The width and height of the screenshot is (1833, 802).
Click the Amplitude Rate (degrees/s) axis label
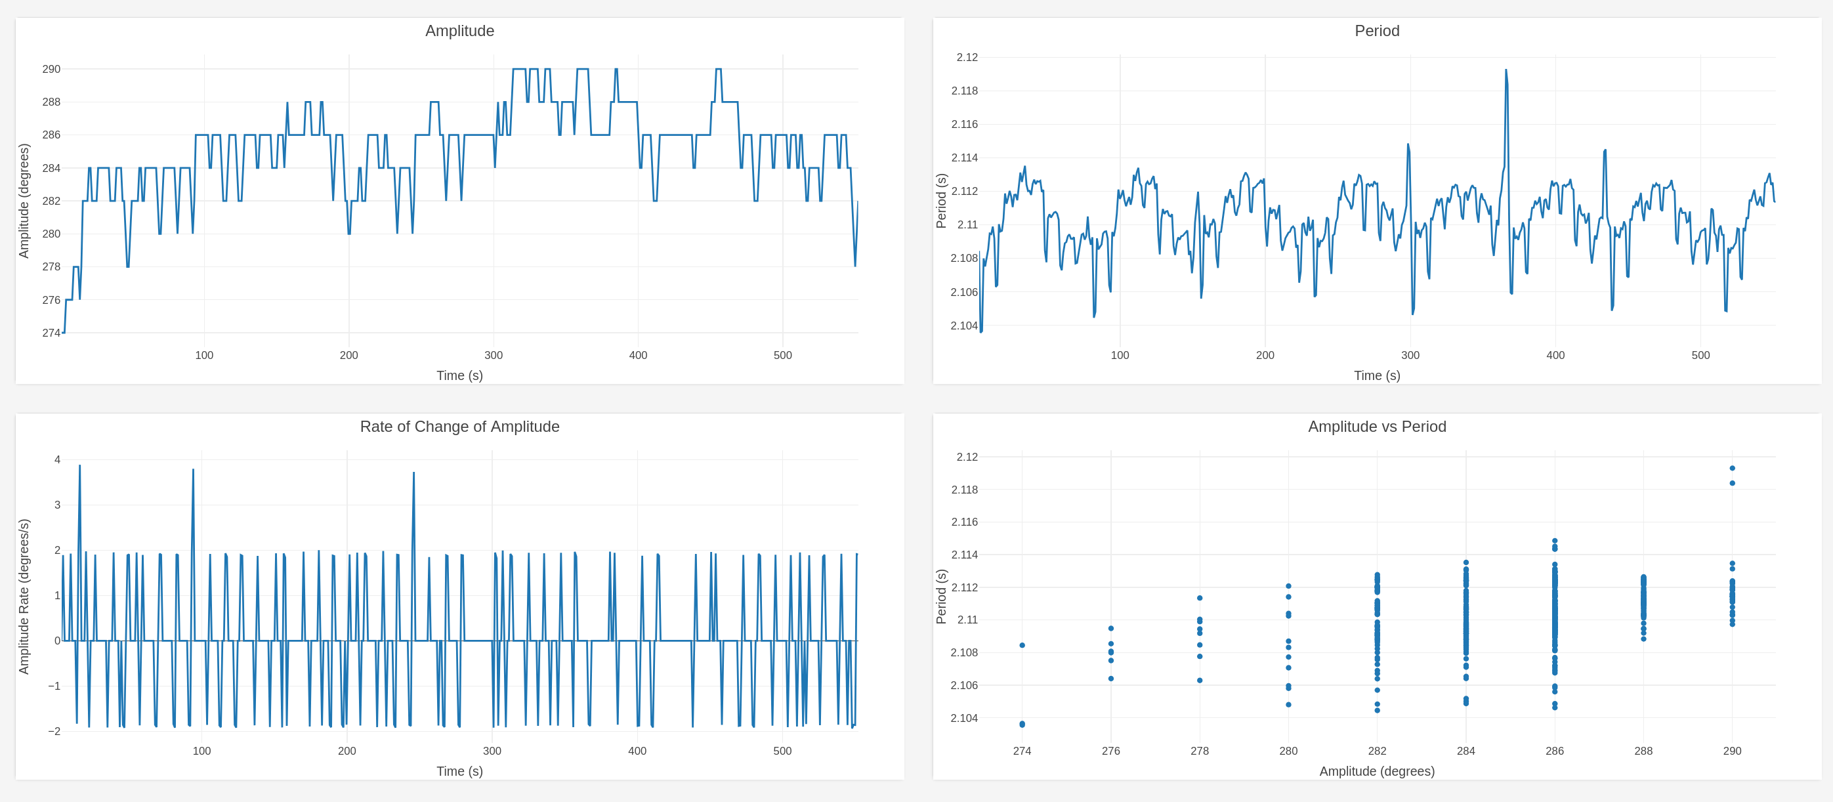point(24,597)
